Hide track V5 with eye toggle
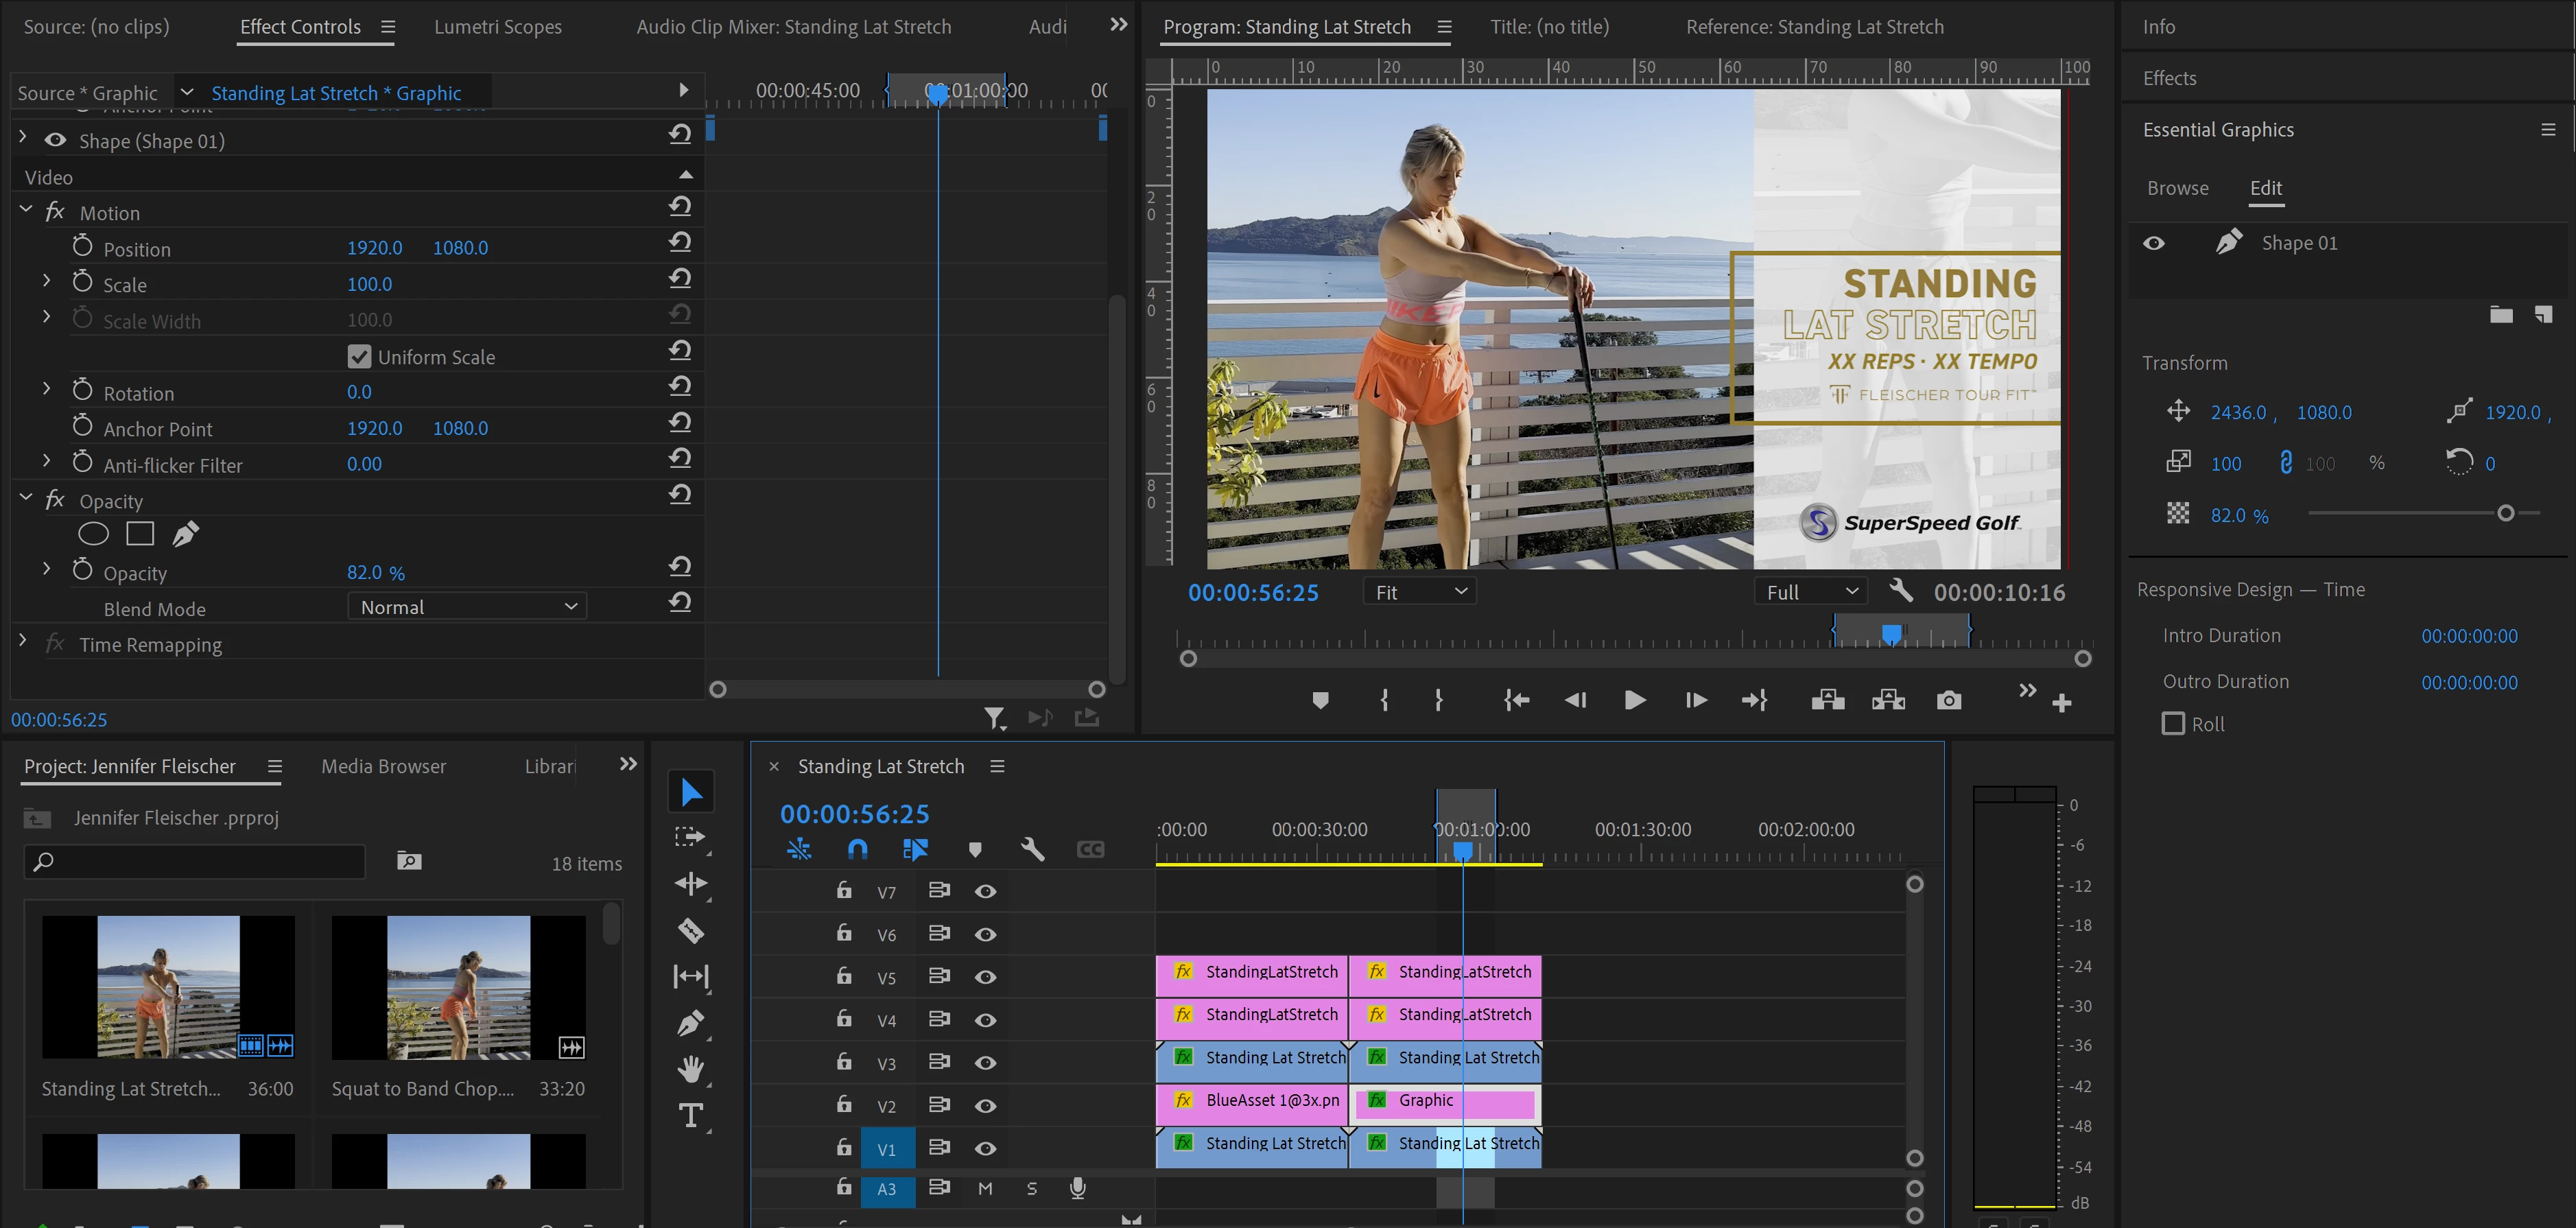Screen dimensions: 2576x1228 point(985,976)
